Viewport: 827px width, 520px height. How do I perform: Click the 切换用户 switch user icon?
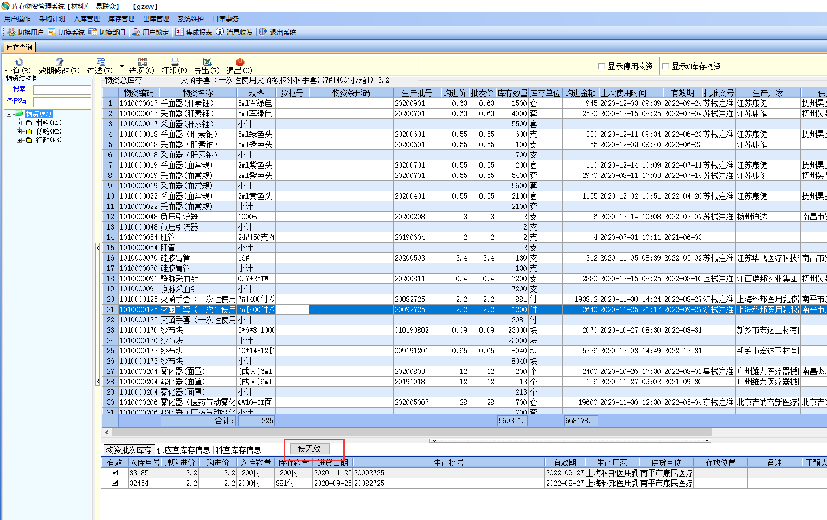click(11, 33)
